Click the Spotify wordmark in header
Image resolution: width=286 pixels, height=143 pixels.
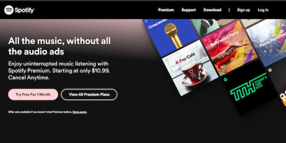point(24,10)
